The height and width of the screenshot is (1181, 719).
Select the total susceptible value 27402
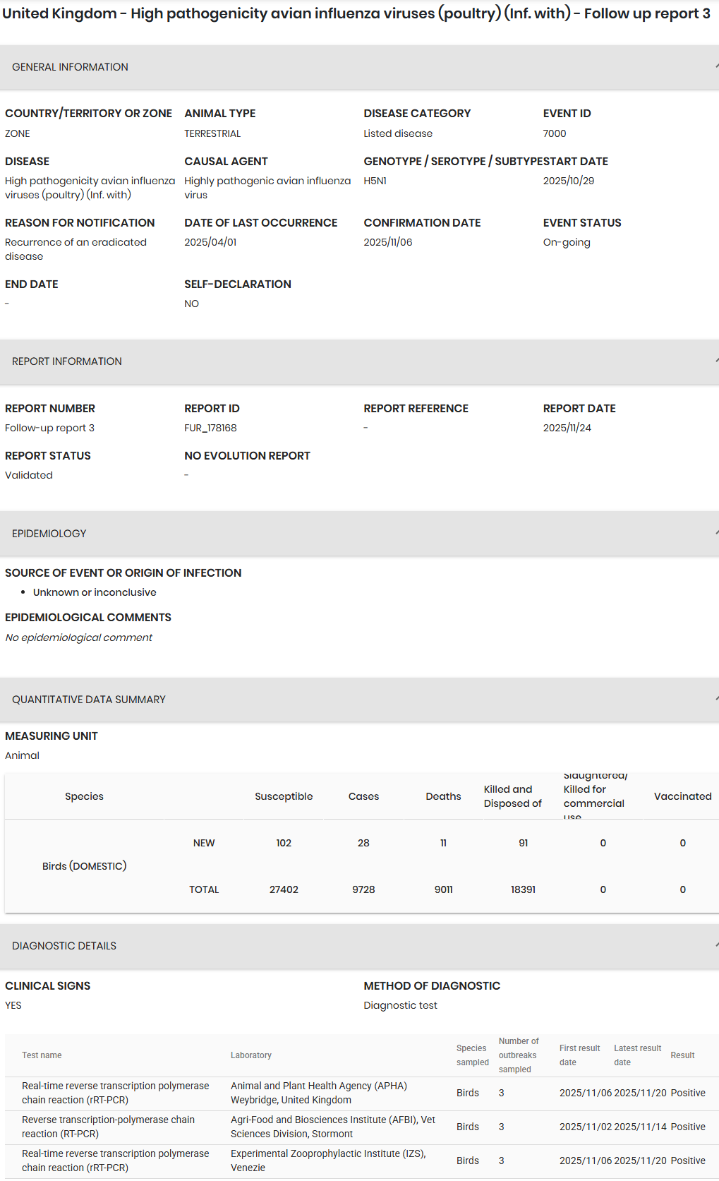tap(284, 889)
